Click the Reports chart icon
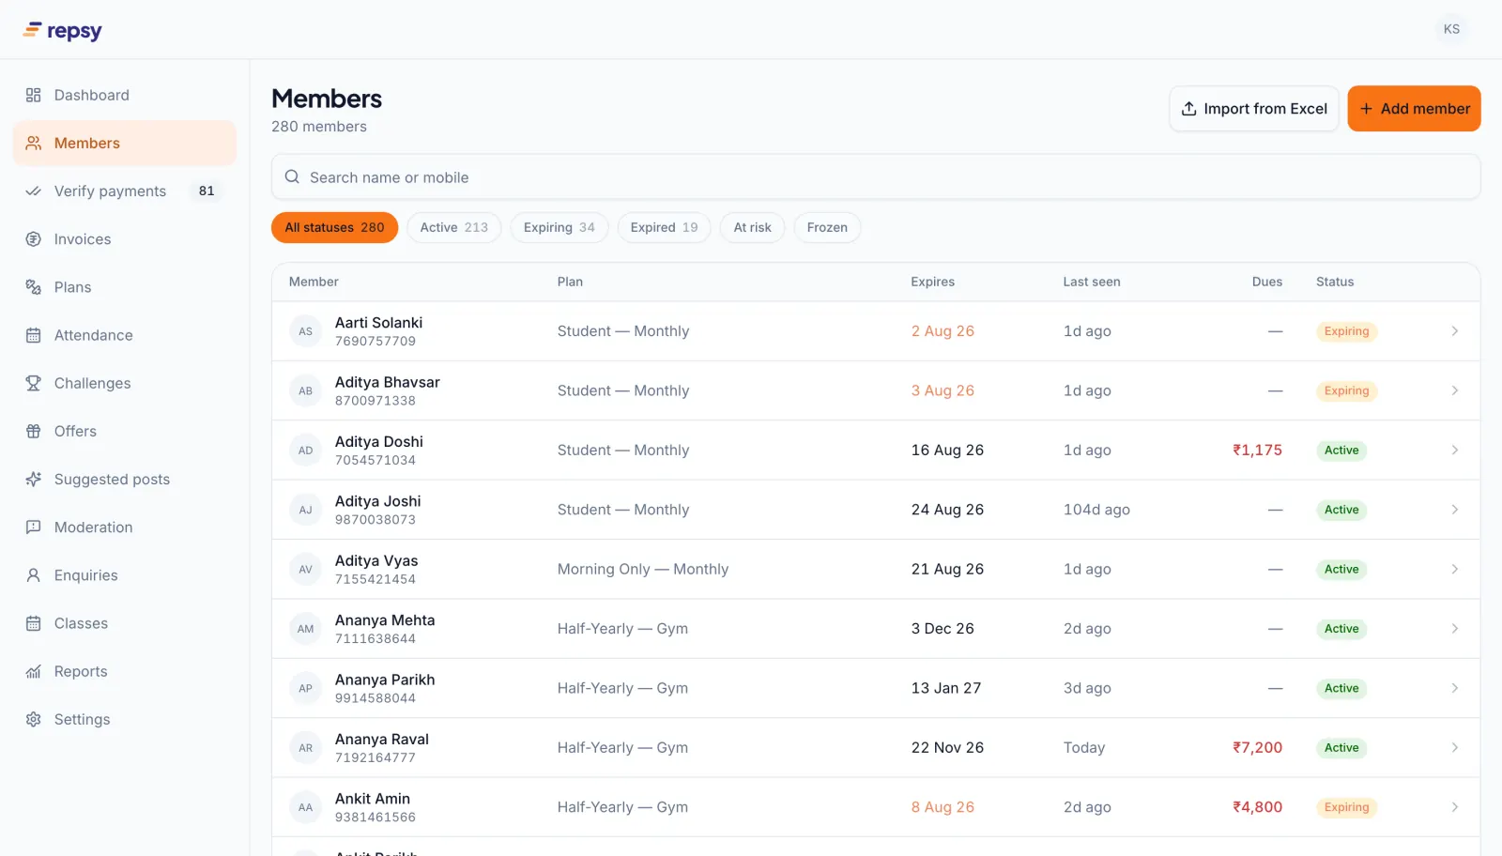The width and height of the screenshot is (1502, 856). 34,671
